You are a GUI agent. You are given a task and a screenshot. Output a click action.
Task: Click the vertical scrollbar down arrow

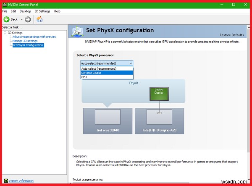coord(249,179)
